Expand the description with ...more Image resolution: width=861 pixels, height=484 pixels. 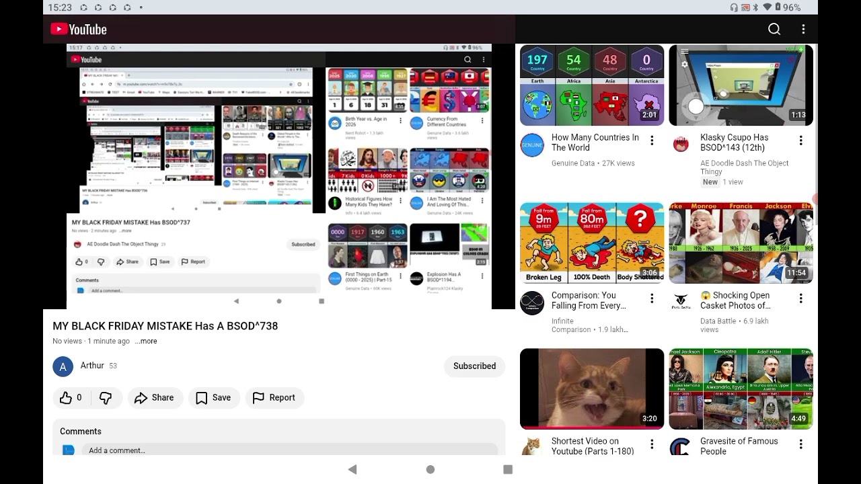pyautogui.click(x=146, y=341)
